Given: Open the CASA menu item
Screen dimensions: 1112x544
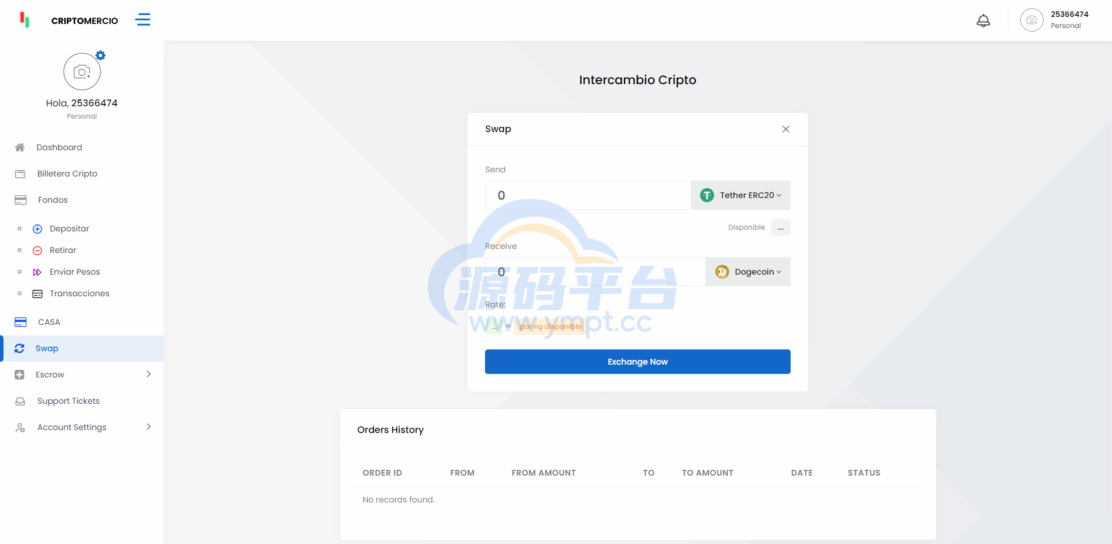Looking at the screenshot, I should click(x=82, y=322).
